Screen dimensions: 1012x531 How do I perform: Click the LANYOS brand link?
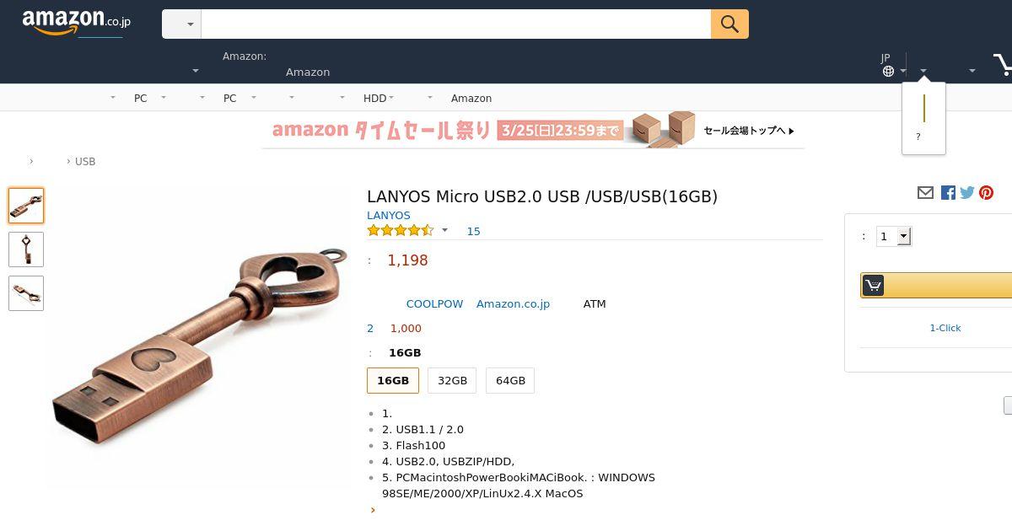pyautogui.click(x=389, y=215)
